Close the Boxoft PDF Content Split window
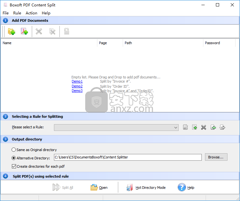This screenshot has width=240, height=201. point(232,5)
